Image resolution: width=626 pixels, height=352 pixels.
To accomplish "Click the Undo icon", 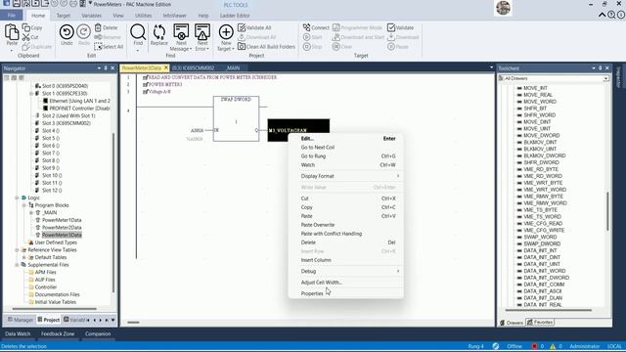I will 67,32.
